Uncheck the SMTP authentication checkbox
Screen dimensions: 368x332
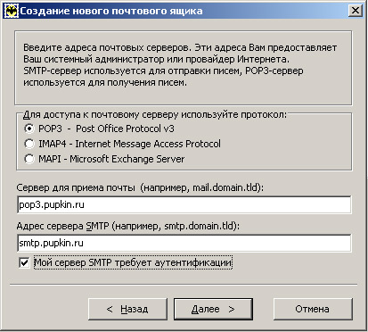click(24, 262)
